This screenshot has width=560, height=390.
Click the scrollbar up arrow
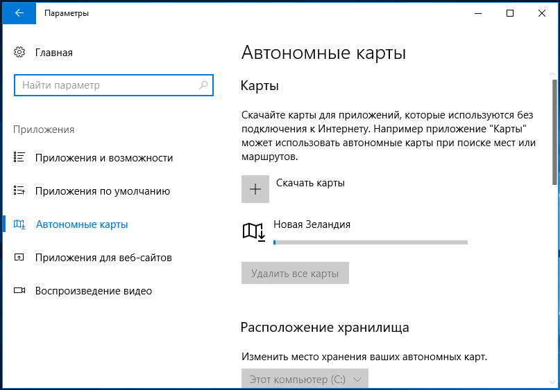[552, 74]
